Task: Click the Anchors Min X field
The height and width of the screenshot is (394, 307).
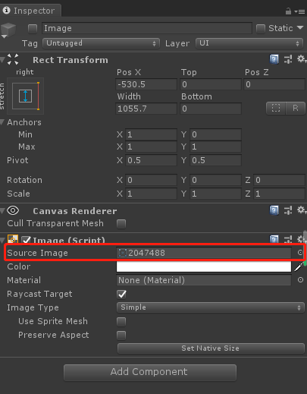Action: pos(151,134)
